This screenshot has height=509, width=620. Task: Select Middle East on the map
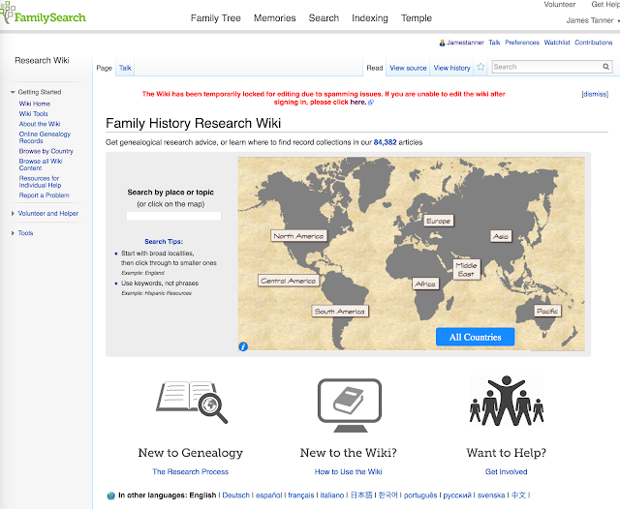(466, 270)
